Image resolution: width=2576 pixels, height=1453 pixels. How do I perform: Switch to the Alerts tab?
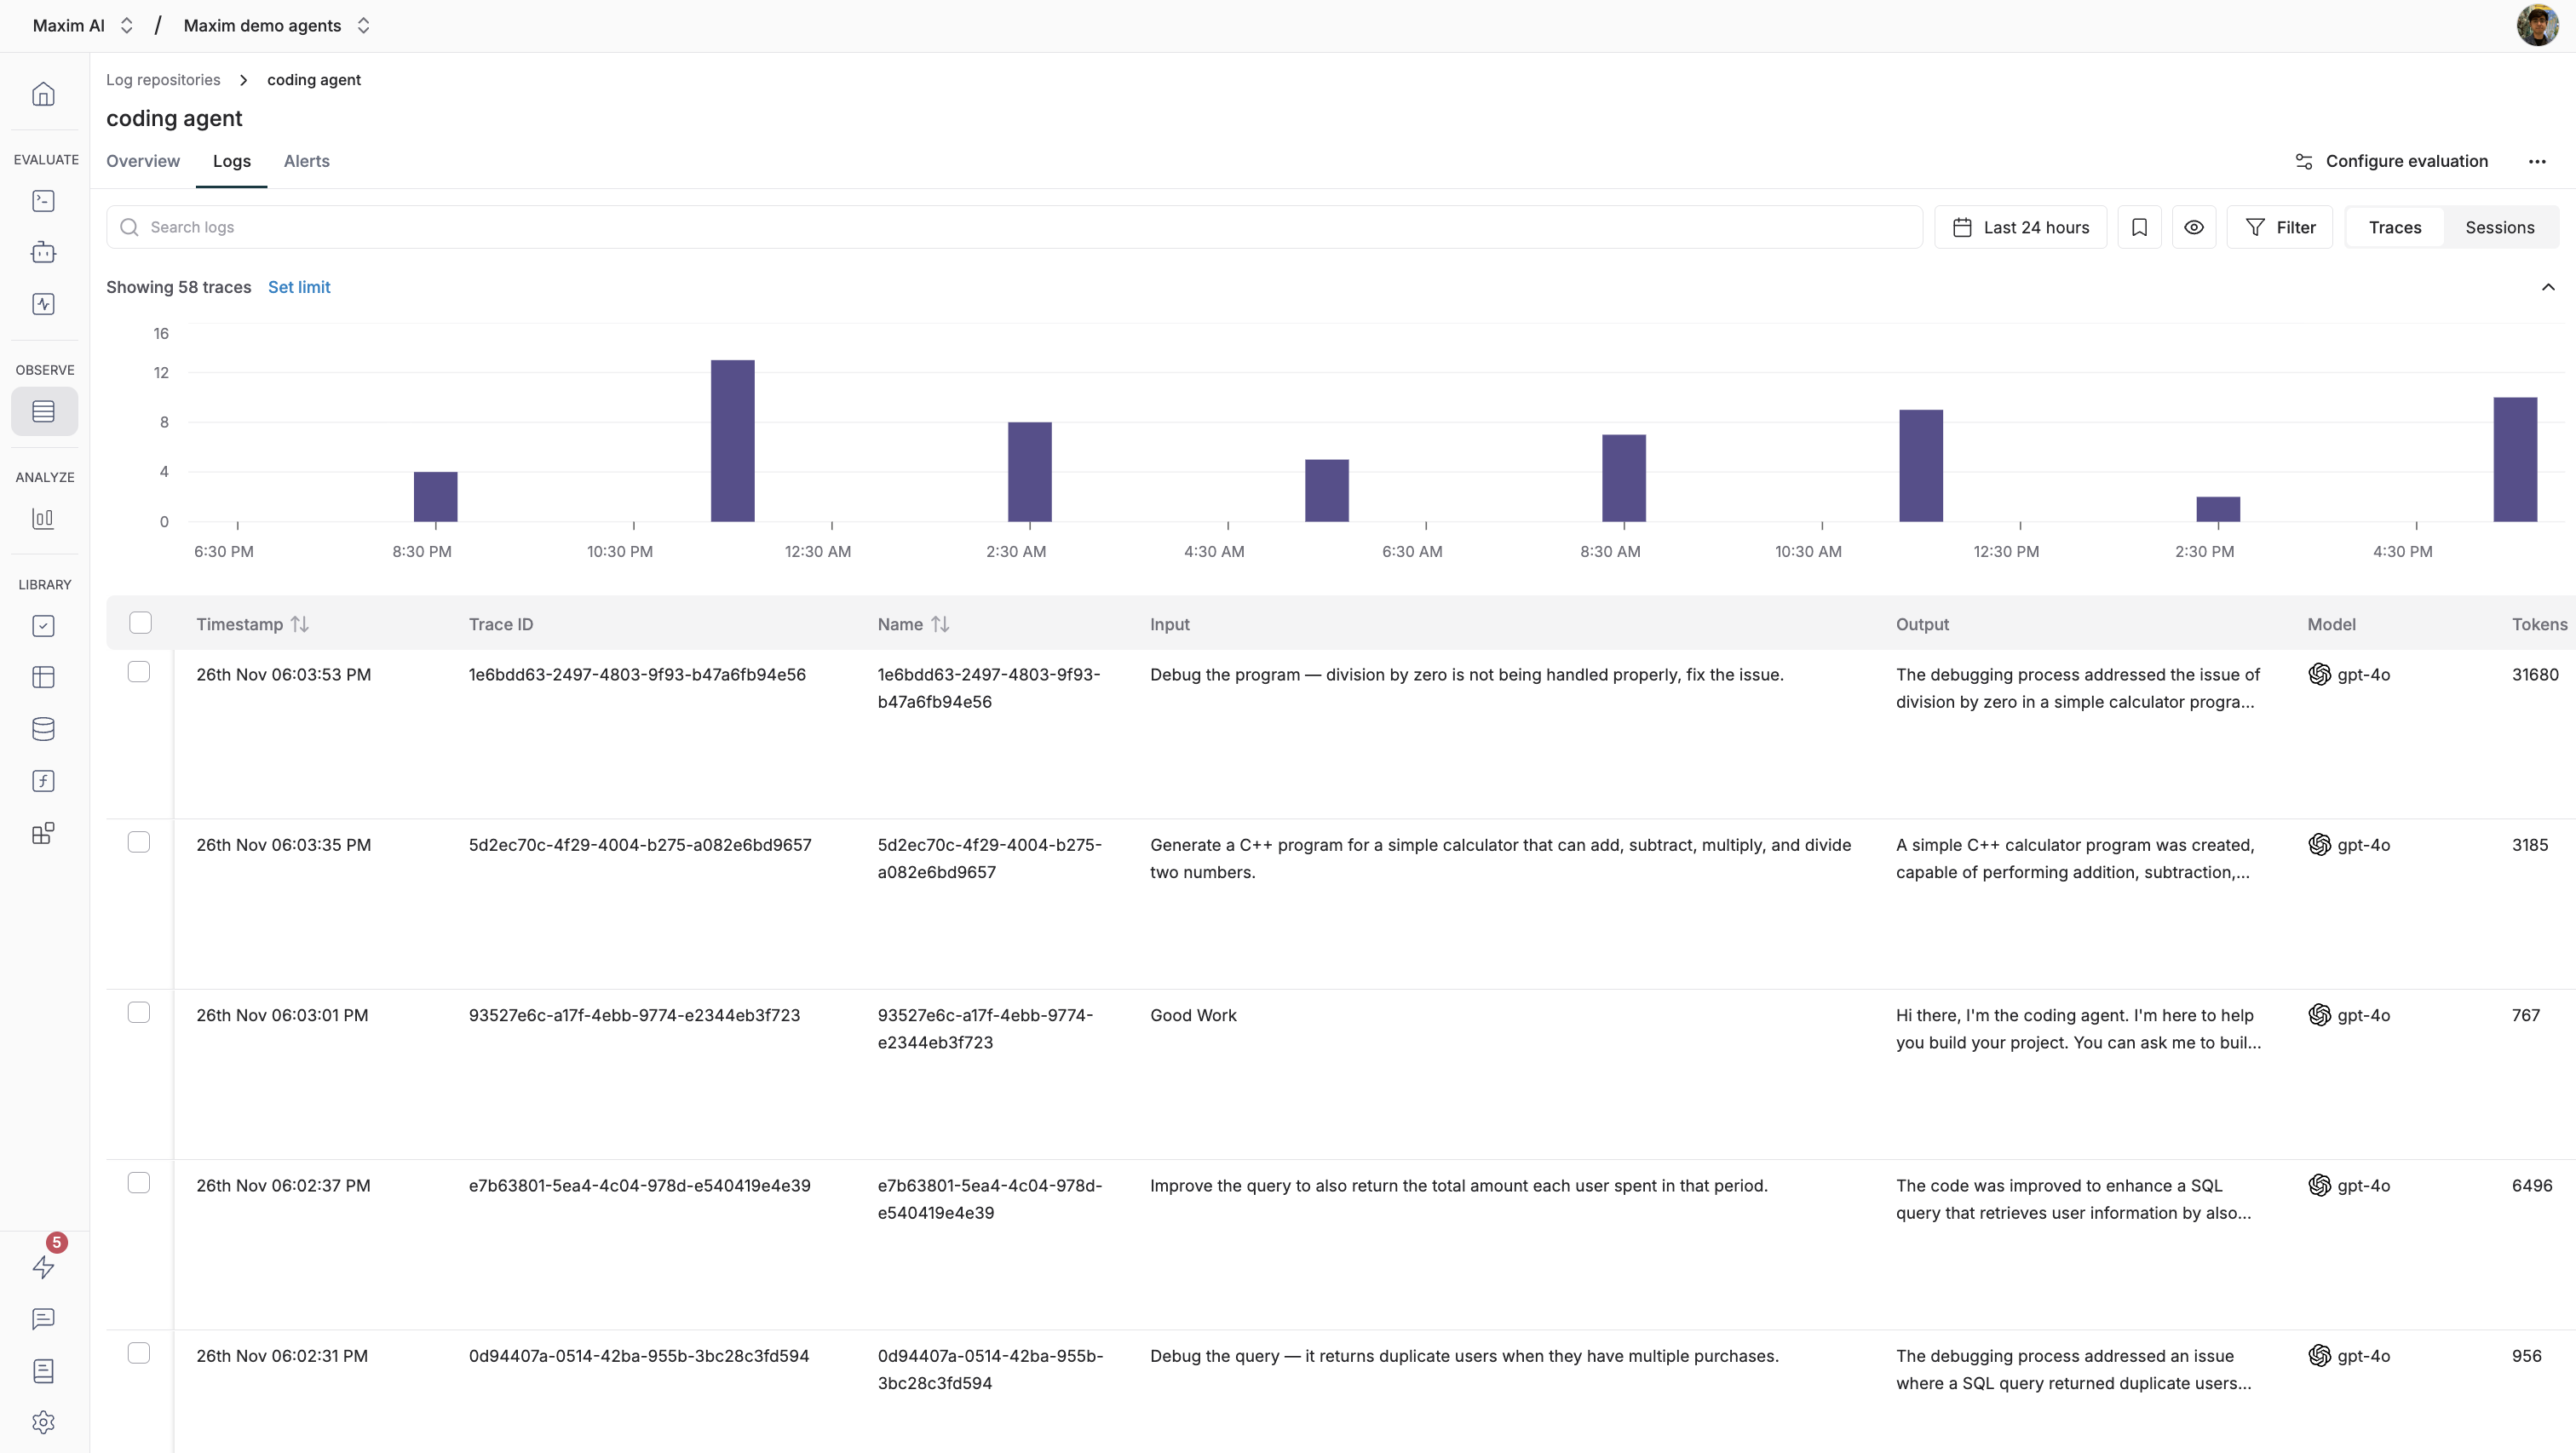point(306,161)
